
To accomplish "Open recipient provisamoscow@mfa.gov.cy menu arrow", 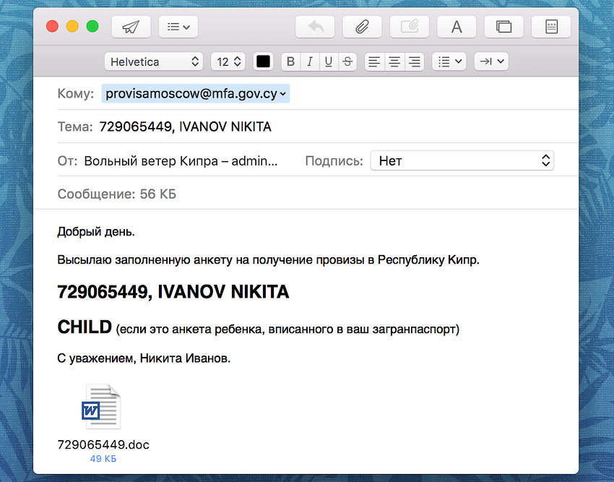I will pos(283,94).
